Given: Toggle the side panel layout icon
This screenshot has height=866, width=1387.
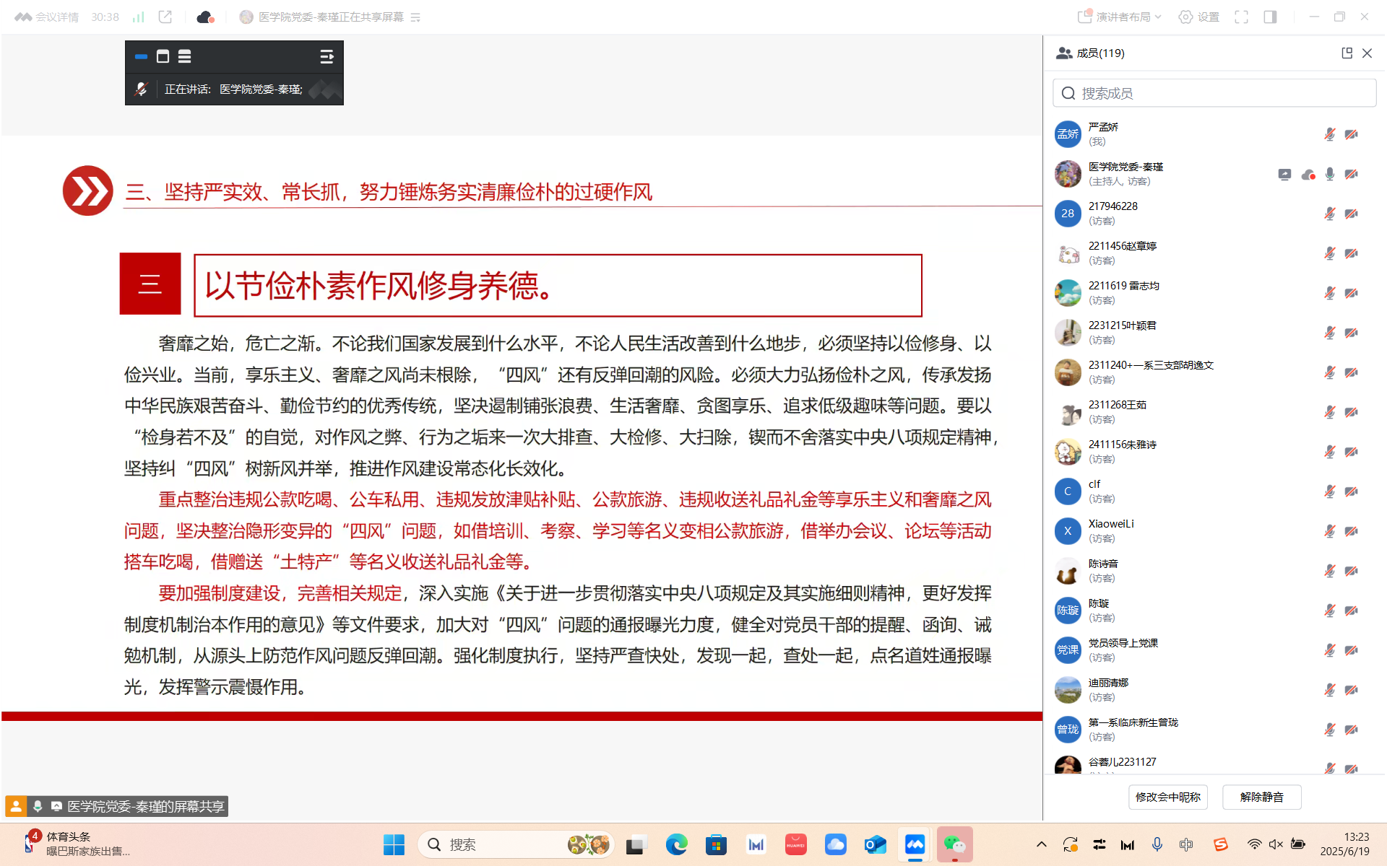Looking at the screenshot, I should (1270, 17).
